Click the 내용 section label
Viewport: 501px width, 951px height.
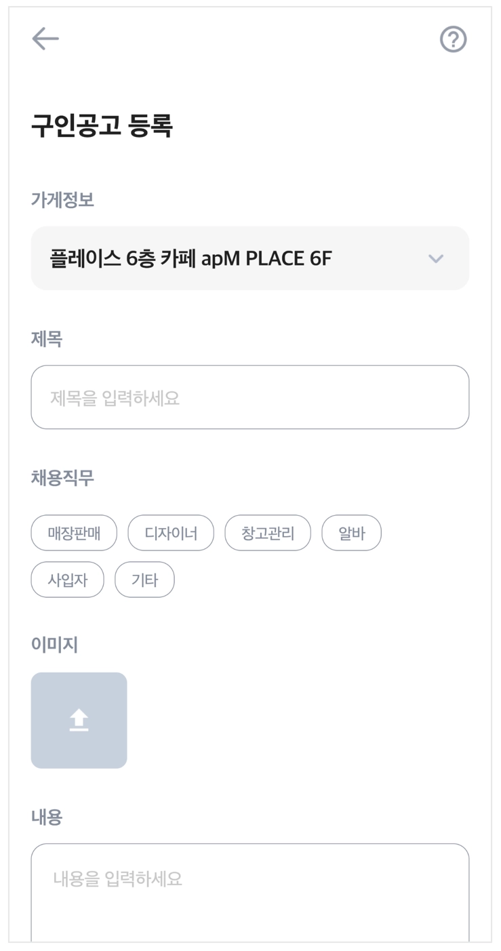coord(47,817)
